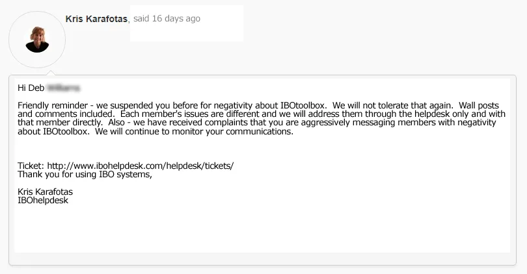
Task: Click the IBOhelpdesk signature line
Action: click(43, 200)
